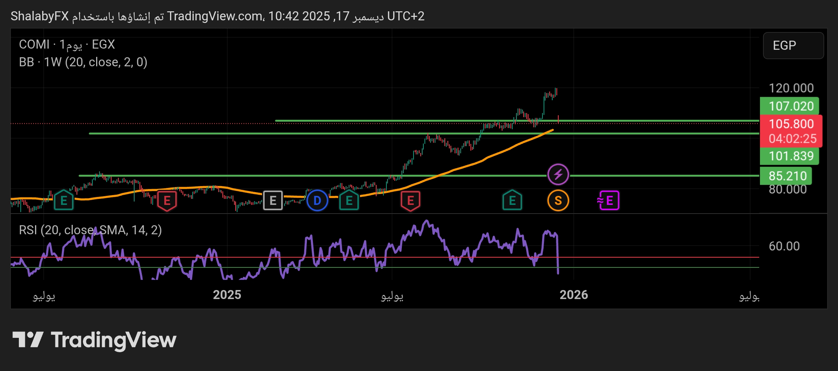Open the EGP currency selector

pos(793,46)
